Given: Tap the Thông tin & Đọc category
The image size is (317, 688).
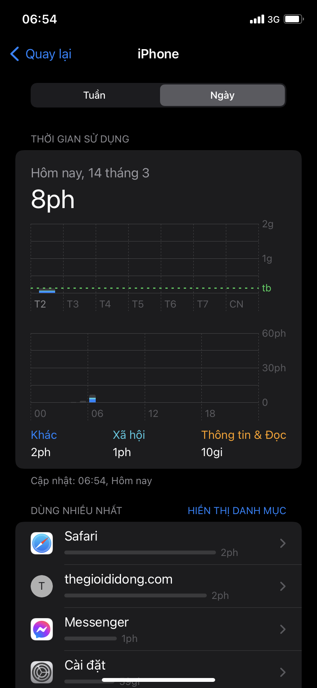Looking at the screenshot, I should point(244,435).
